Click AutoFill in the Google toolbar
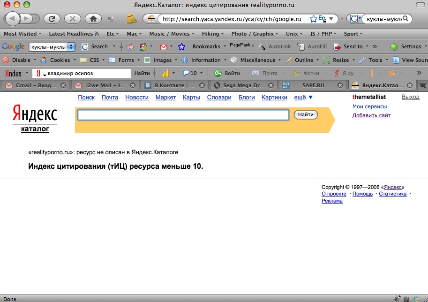428x302 pixels. (312, 46)
